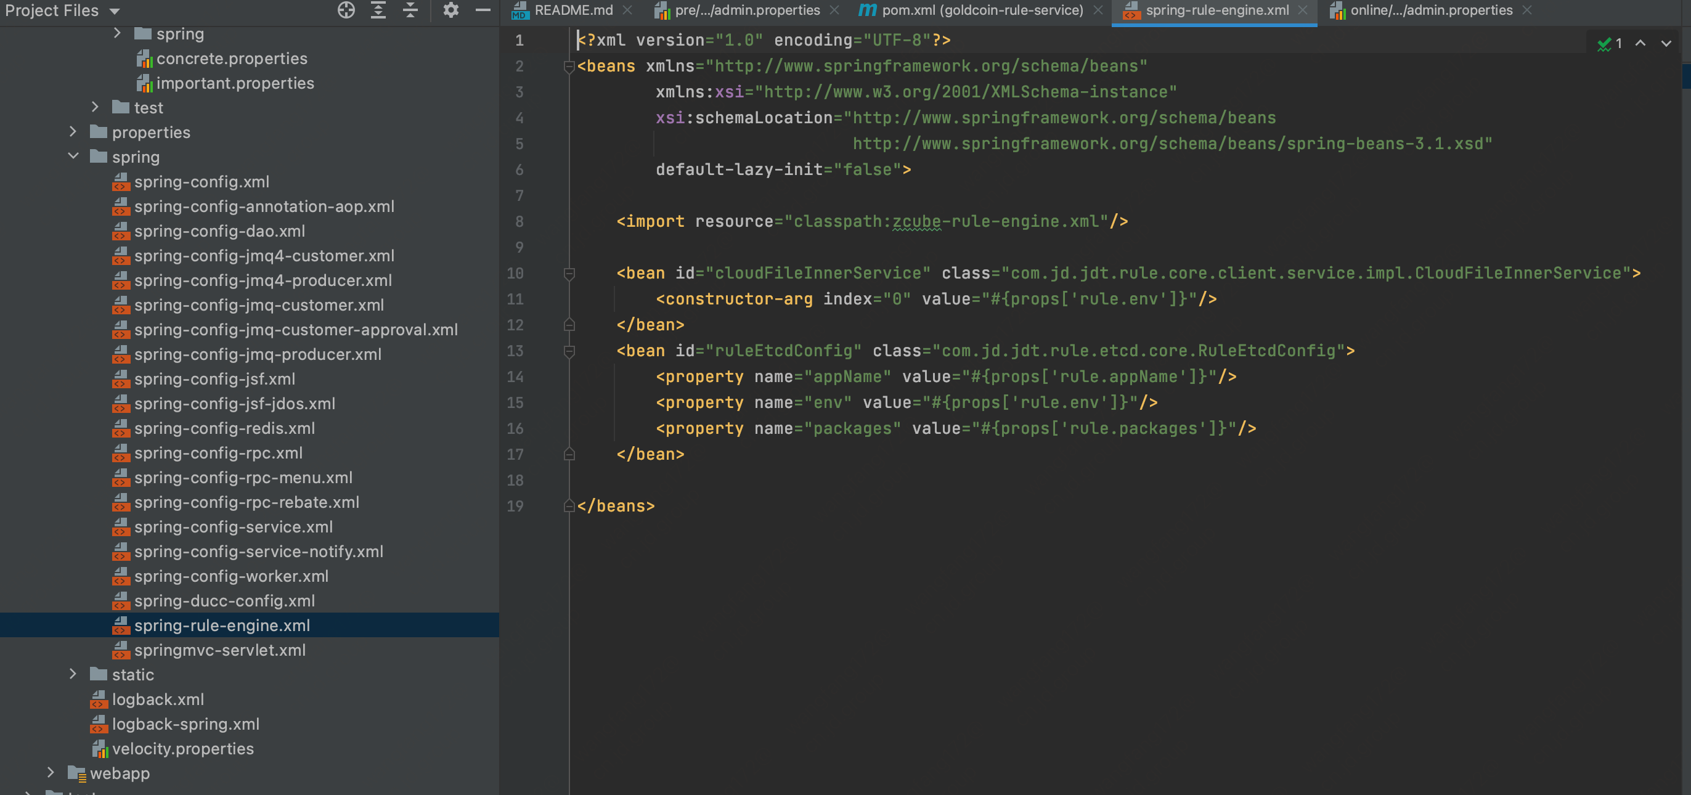The width and height of the screenshot is (1691, 795).
Task: Collapse the expanded spring folder
Action: (x=73, y=155)
